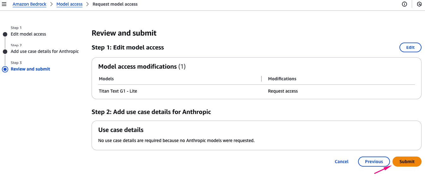Click the active Step 3 circle indicator
Screen dimensions: 425x177
[x=5, y=69]
